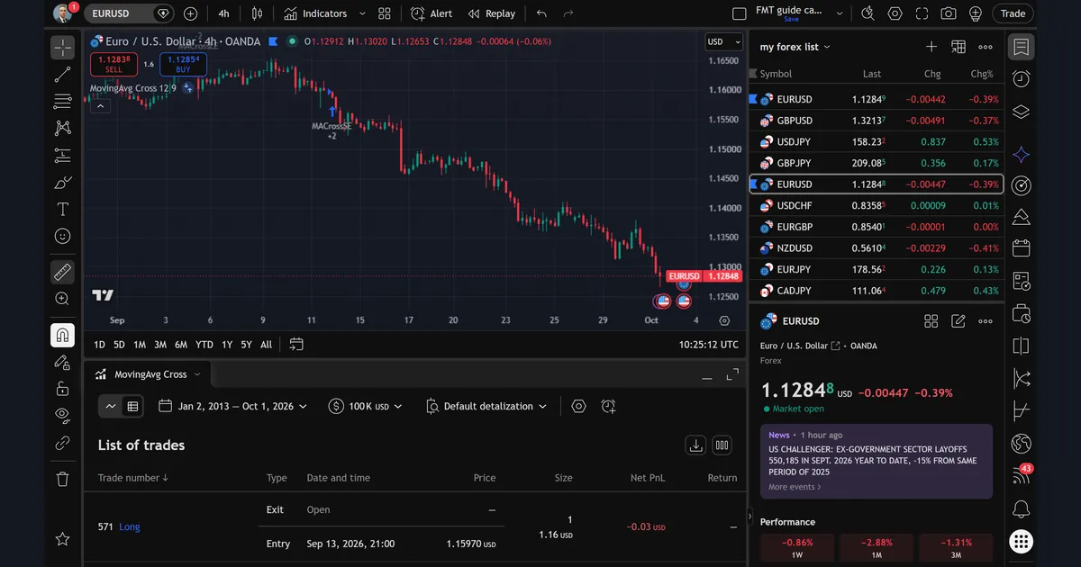Open the alerts panel clock icon

click(1021, 79)
